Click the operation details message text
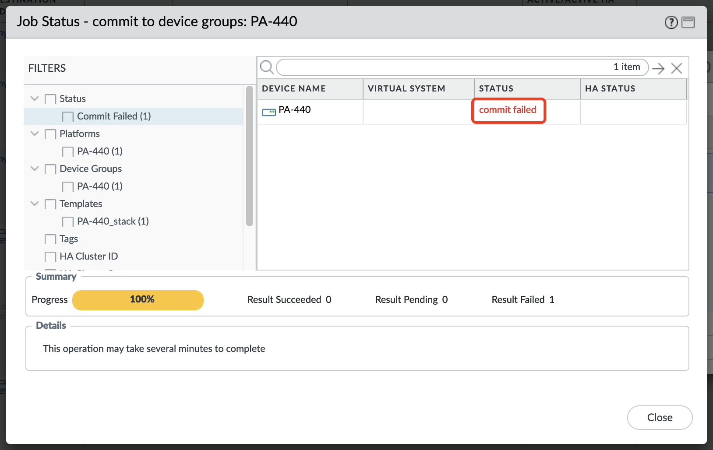This screenshot has width=713, height=450. coord(154,349)
